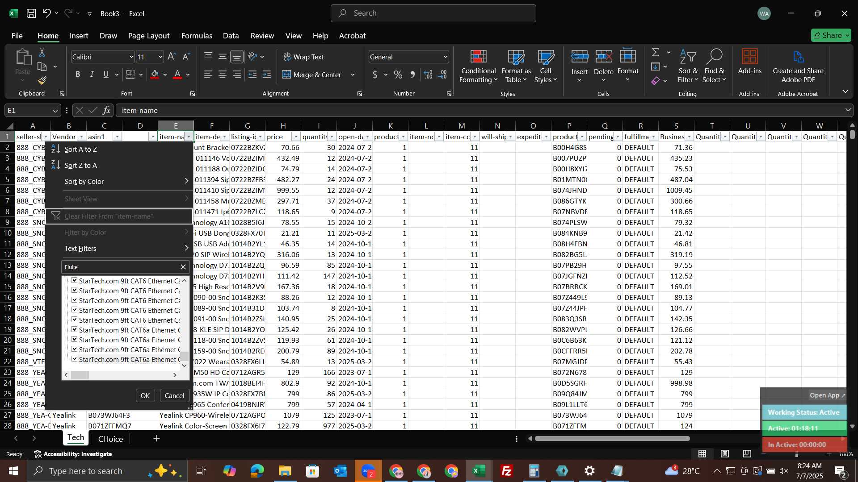Increase font size with the larger A icon
858x482 pixels.
[172, 57]
